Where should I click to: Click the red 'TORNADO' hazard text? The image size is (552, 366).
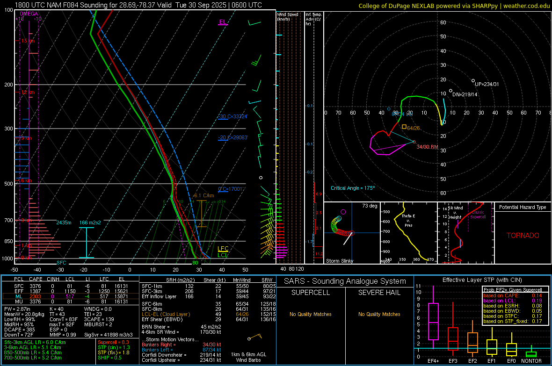523,236
